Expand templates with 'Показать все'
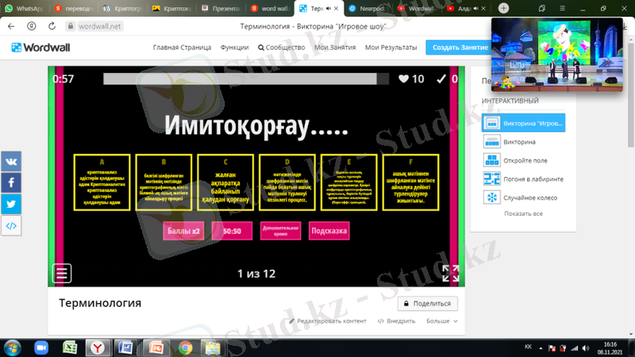 [x=523, y=213]
